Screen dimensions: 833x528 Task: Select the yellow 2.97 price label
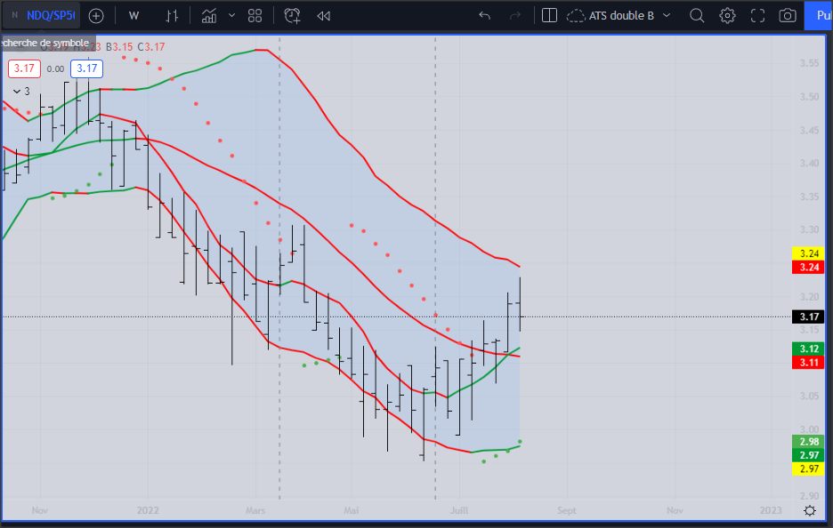click(809, 468)
